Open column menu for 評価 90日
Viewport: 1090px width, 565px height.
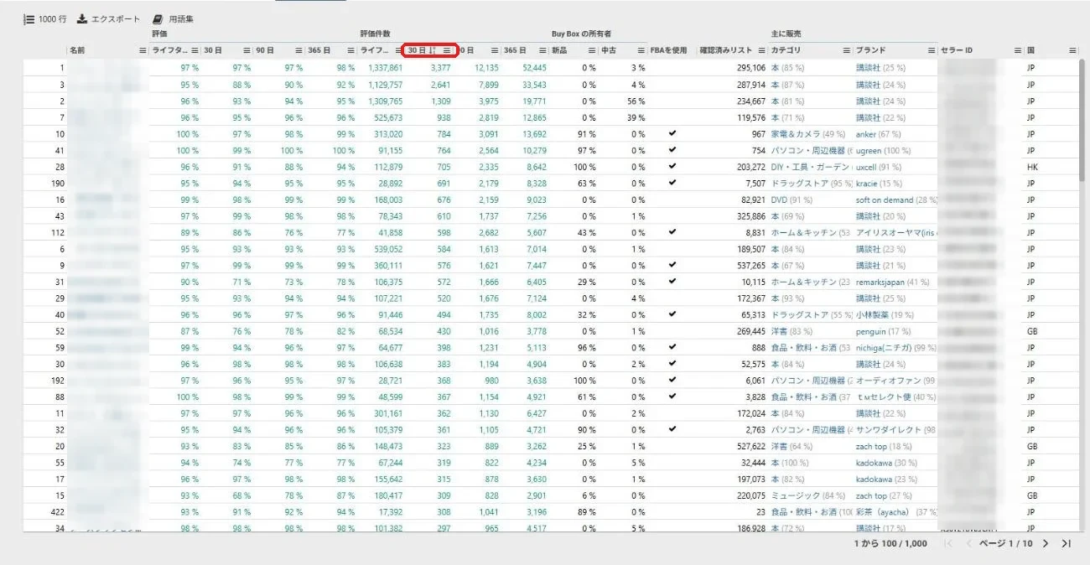pyautogui.click(x=299, y=50)
